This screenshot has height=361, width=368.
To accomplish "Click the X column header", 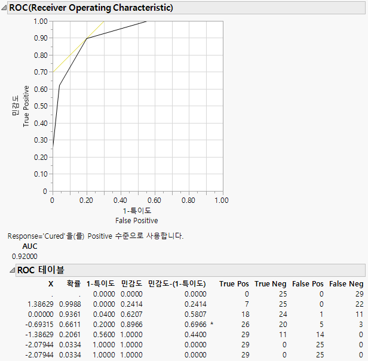I will point(51,284).
